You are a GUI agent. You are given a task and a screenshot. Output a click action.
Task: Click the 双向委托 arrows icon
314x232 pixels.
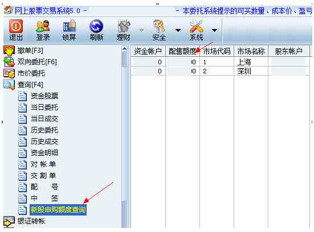pyautogui.click(x=9, y=62)
